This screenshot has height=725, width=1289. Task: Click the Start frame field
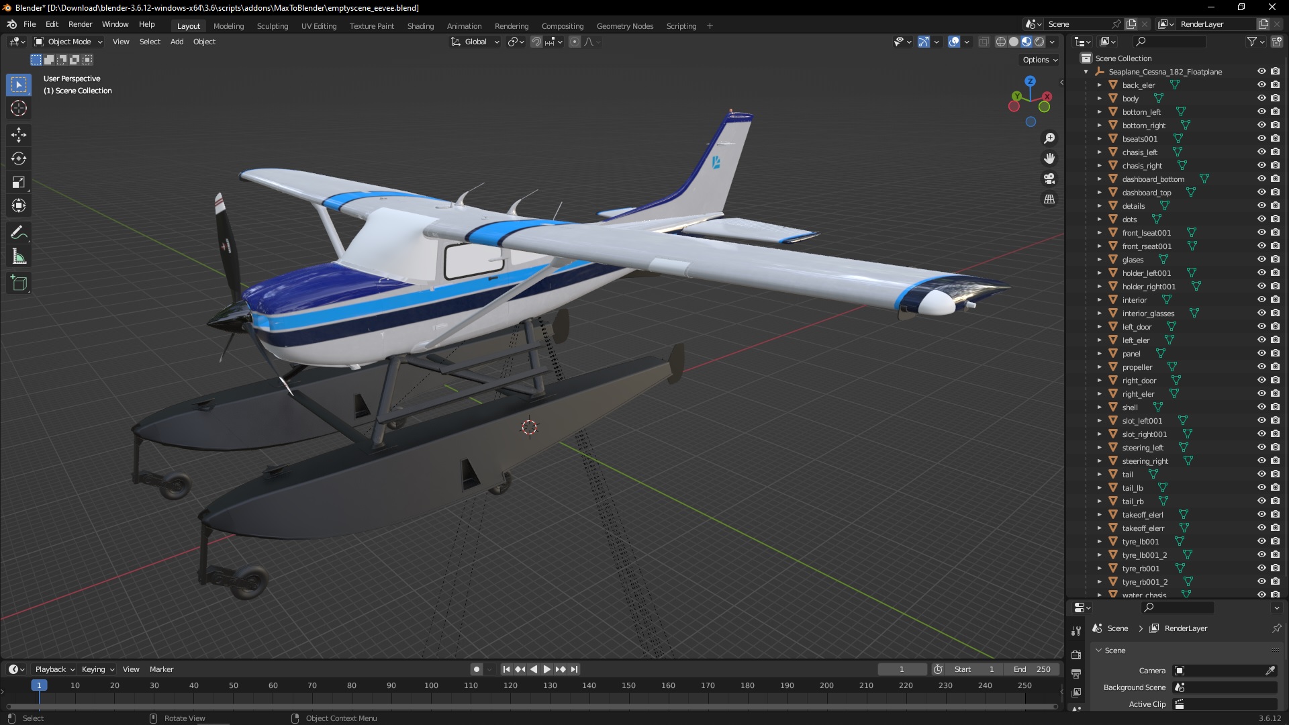(x=973, y=669)
